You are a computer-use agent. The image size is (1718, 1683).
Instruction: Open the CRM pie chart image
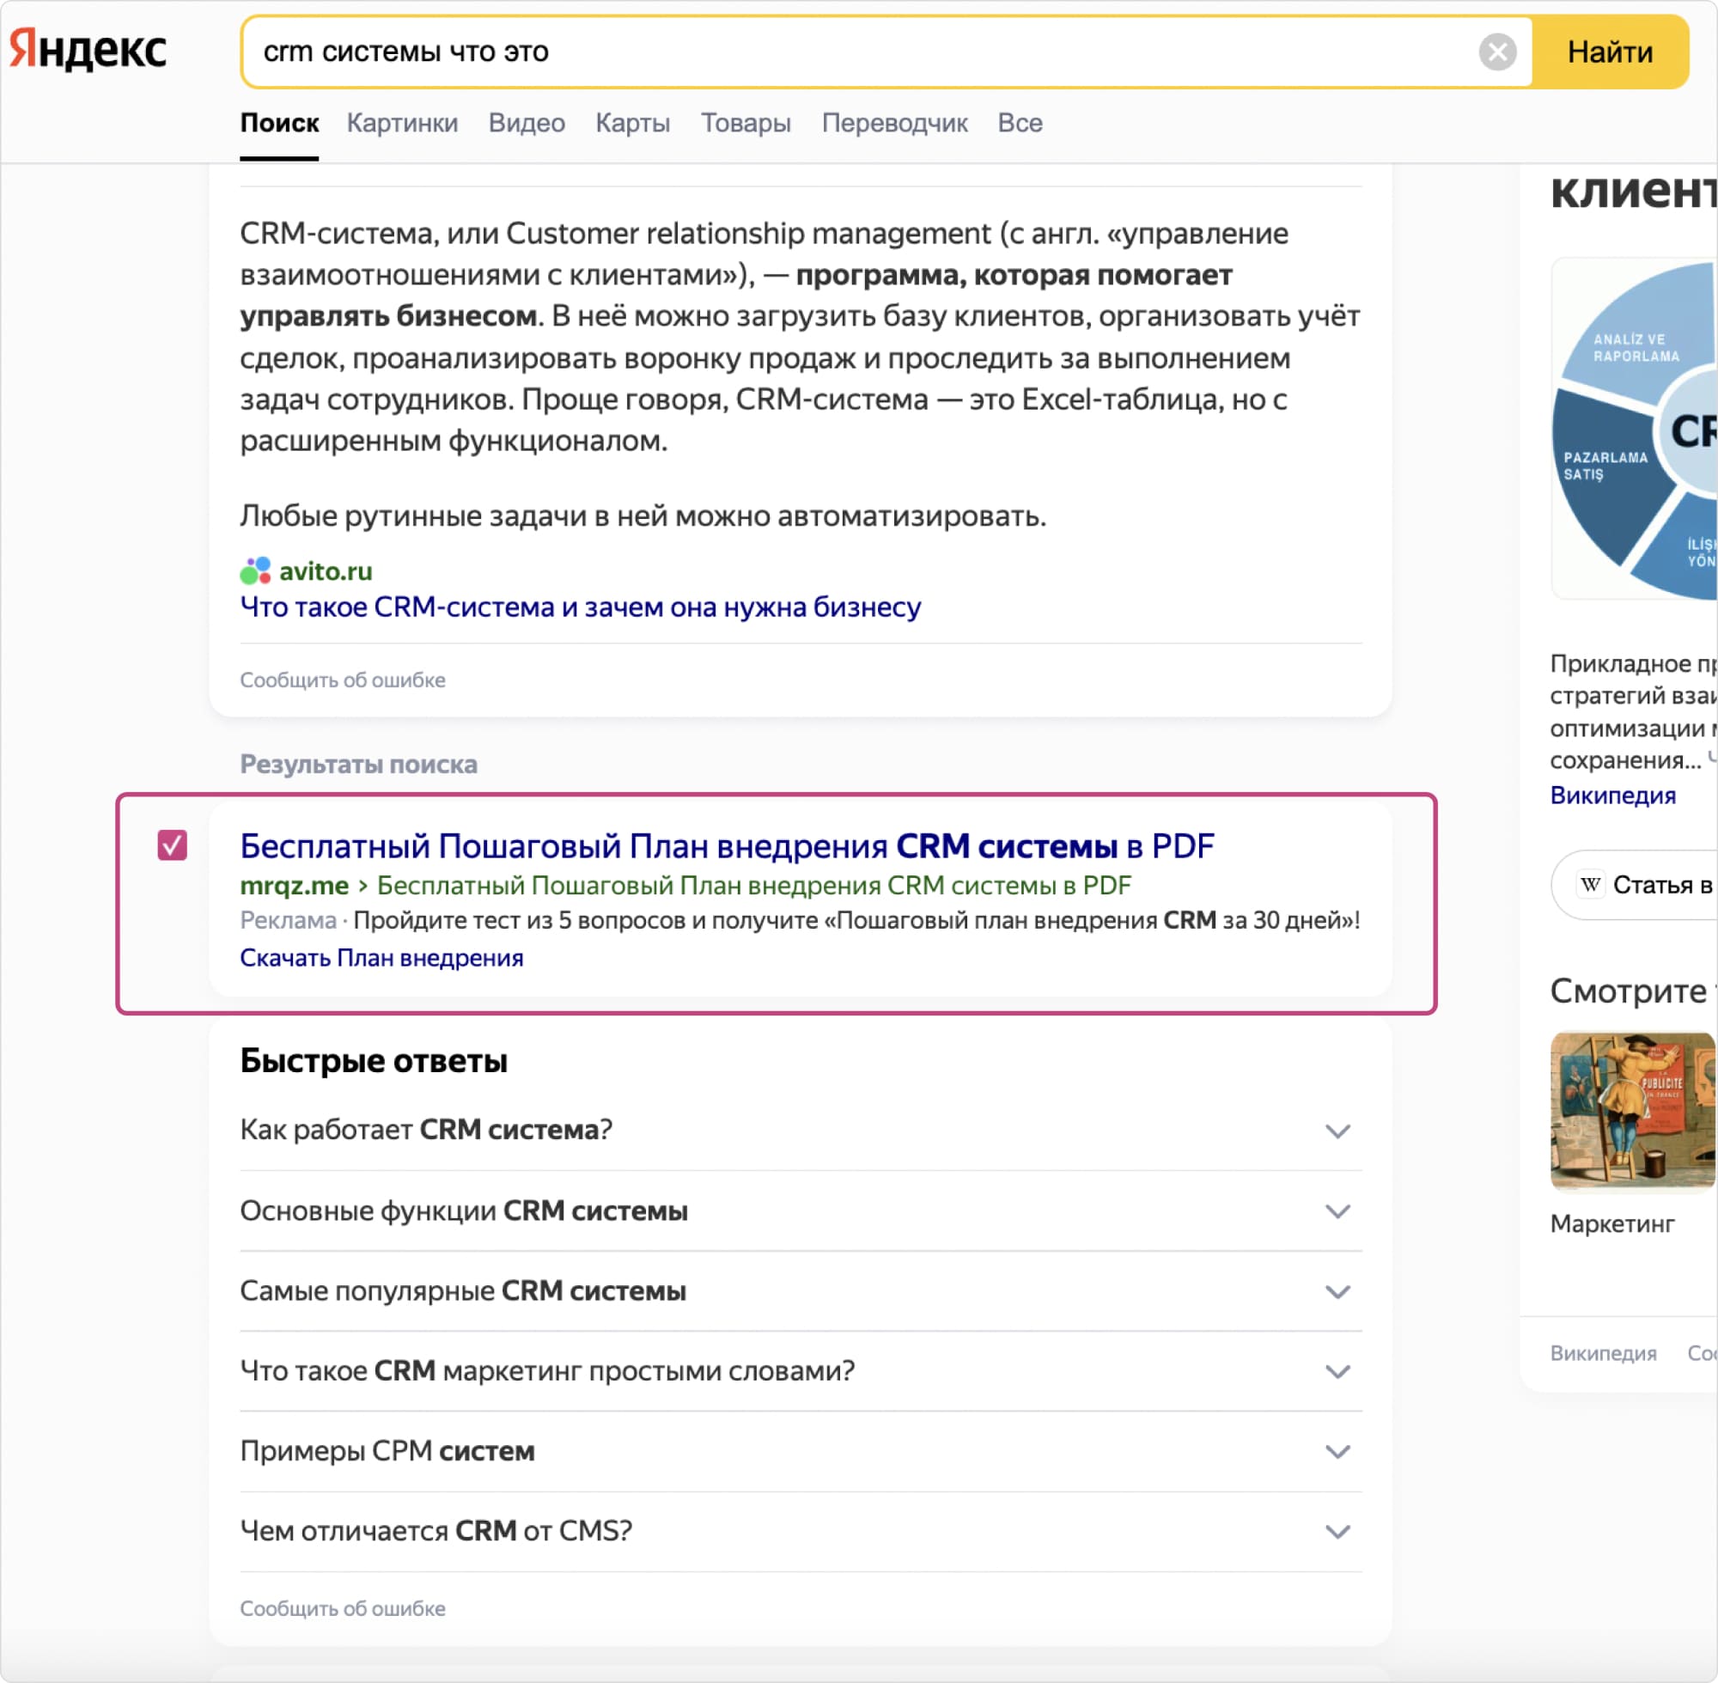pos(1635,430)
